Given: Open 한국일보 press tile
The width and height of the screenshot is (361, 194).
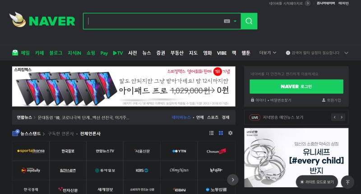Looking at the screenshot, I should click(68, 151).
